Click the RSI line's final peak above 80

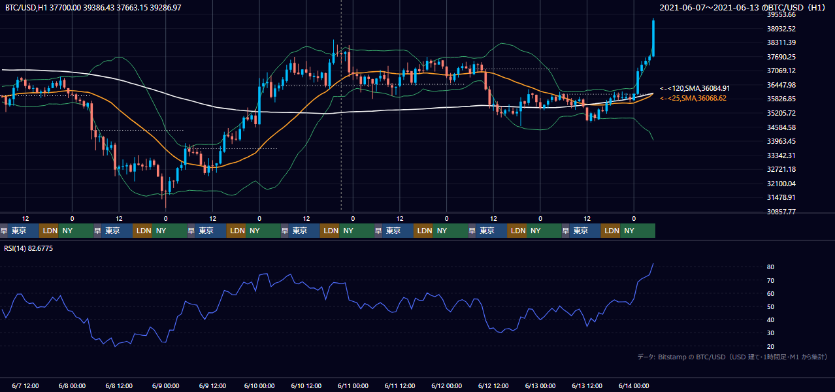pyautogui.click(x=653, y=264)
